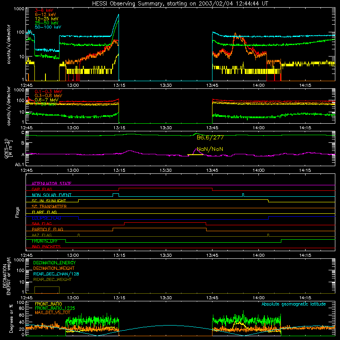
Task: Select the cyan 50-100 keV legend label
Action: [48, 27]
